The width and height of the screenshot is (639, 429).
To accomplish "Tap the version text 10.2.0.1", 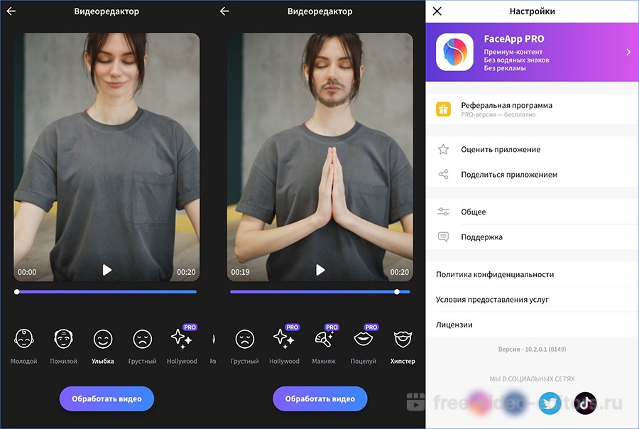I will pos(532,349).
